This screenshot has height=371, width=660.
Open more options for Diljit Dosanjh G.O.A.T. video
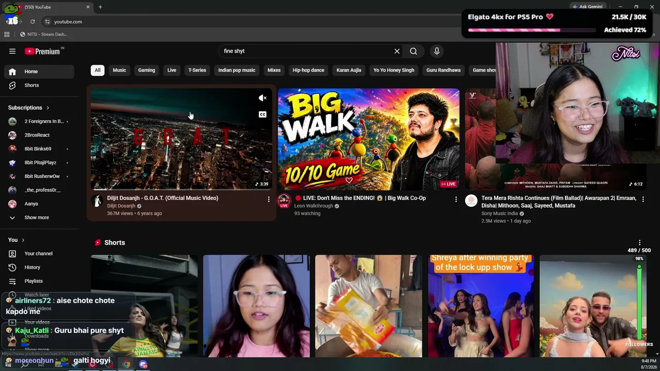269,199
